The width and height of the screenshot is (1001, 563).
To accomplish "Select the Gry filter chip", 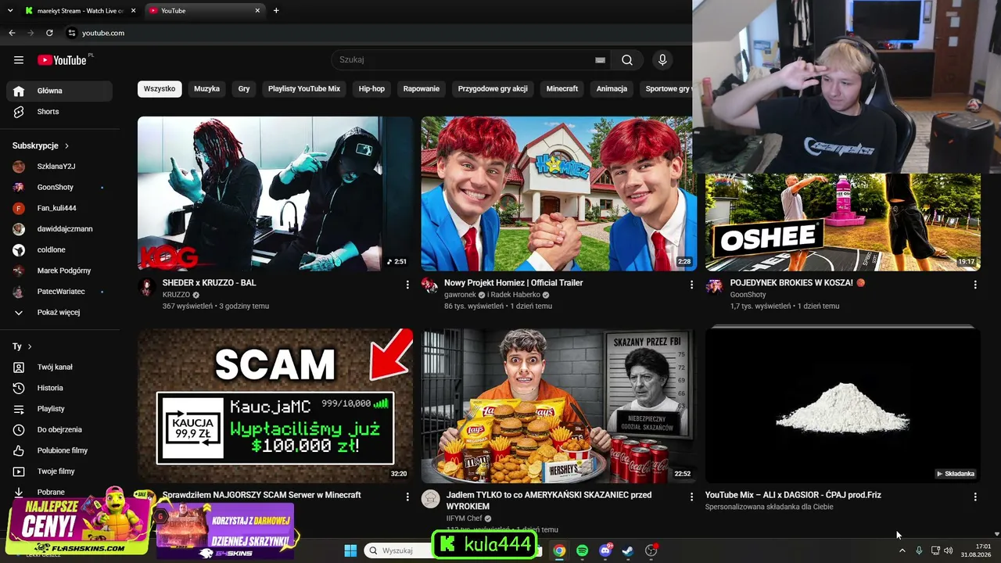I will coord(244,89).
